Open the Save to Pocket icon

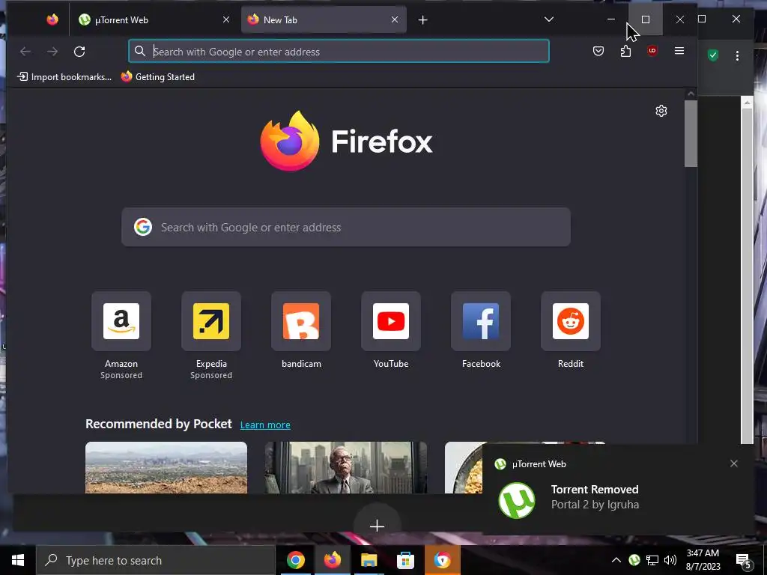tap(598, 51)
